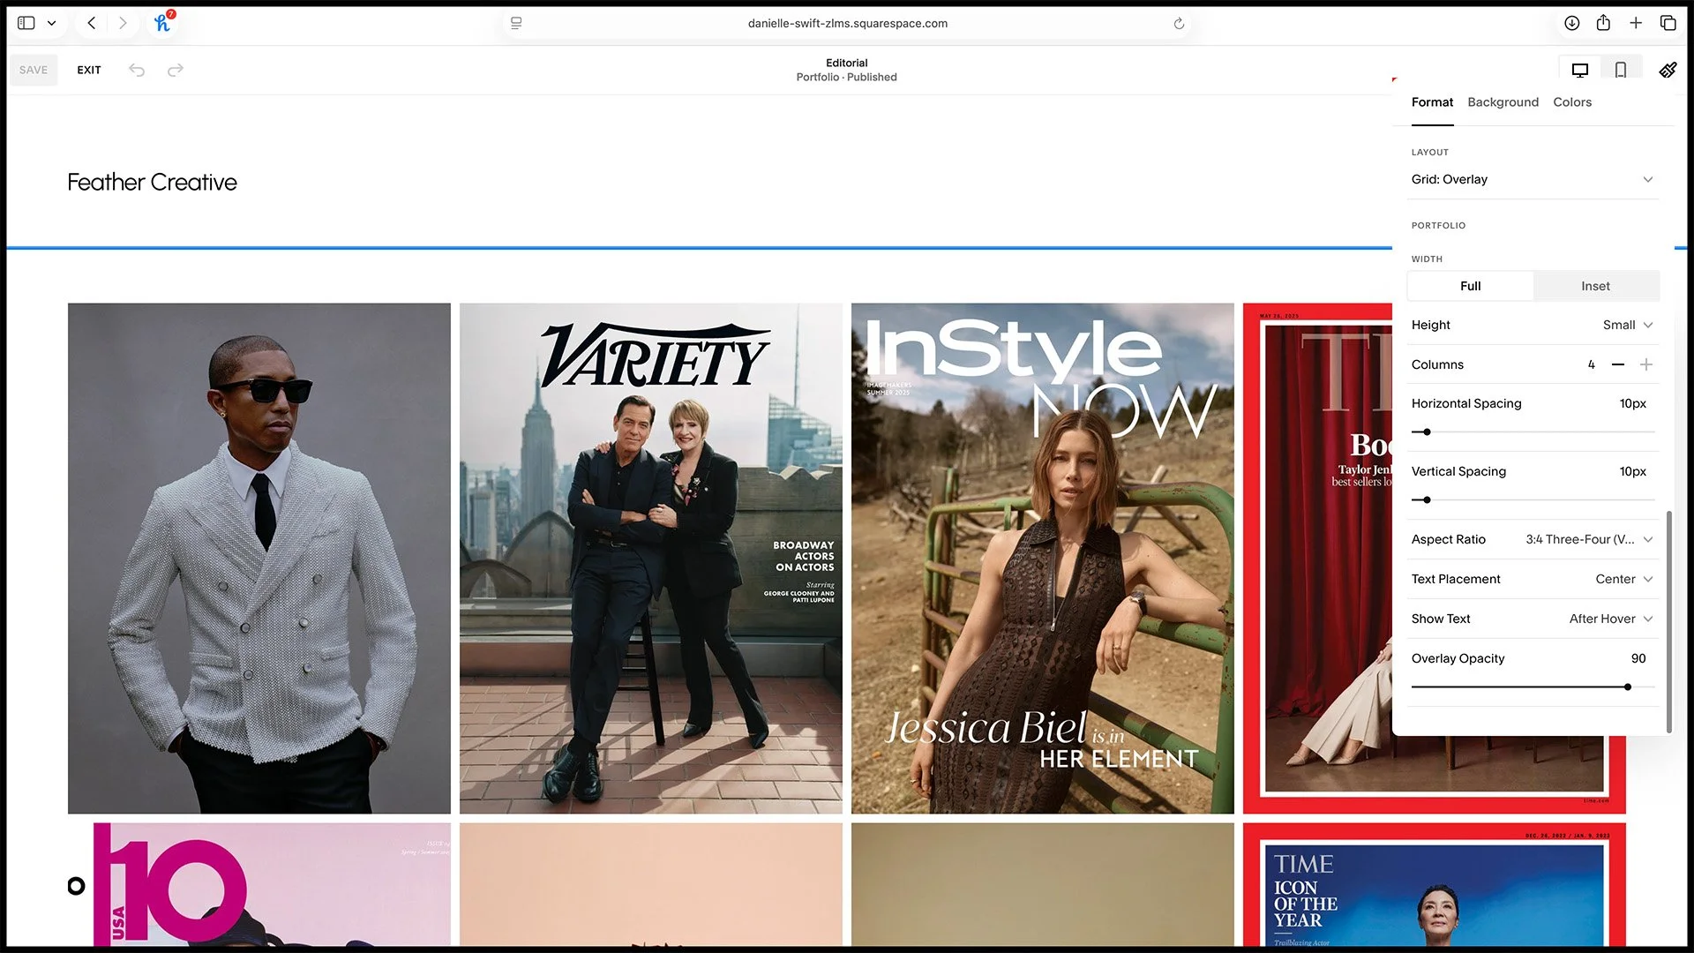The image size is (1694, 953).
Task: Switch to mobile preview icon
Action: 1621,70
